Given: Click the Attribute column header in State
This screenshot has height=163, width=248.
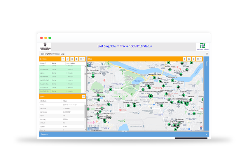Looking at the screenshot, I should tap(50, 101).
